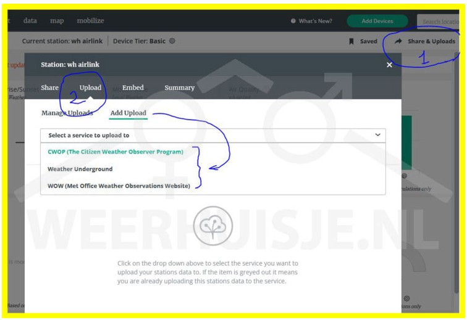
Task: Open the Manage Uploads sub-tab
Action: pyautogui.click(x=67, y=113)
